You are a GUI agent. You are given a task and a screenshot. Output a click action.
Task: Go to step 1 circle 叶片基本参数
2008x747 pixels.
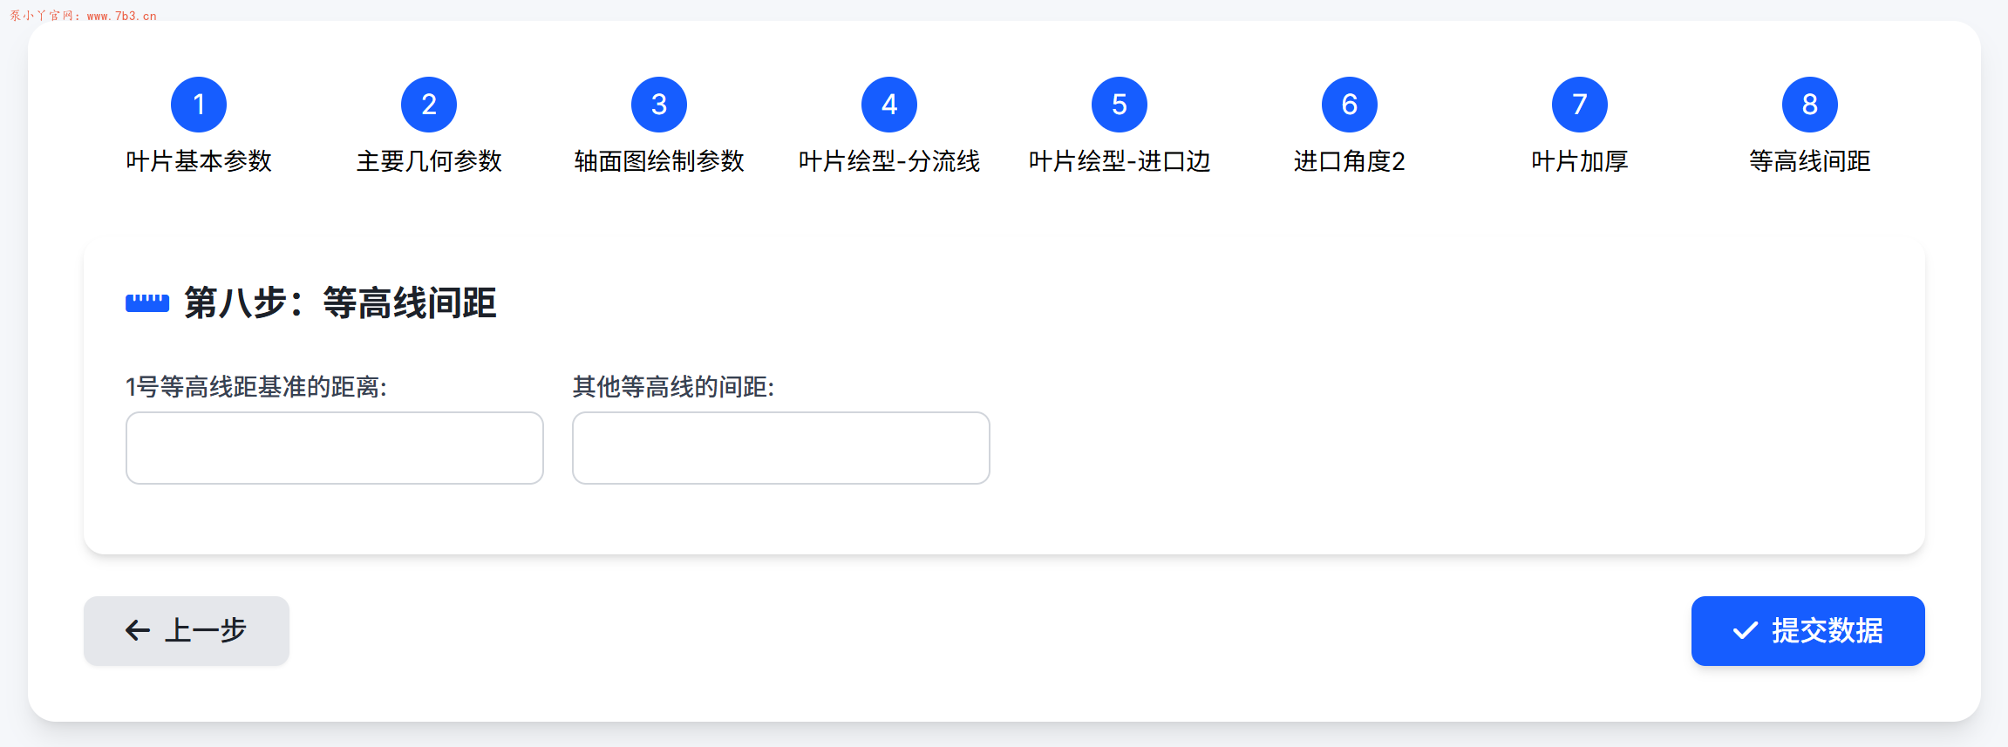(x=199, y=105)
